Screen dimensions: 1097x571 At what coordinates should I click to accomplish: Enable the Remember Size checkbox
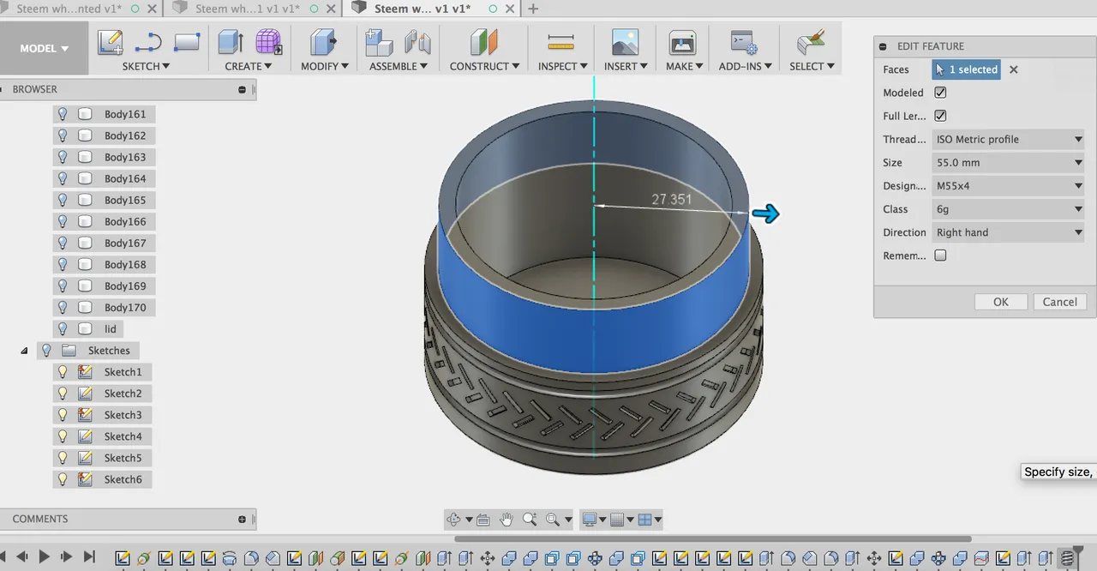click(x=940, y=255)
